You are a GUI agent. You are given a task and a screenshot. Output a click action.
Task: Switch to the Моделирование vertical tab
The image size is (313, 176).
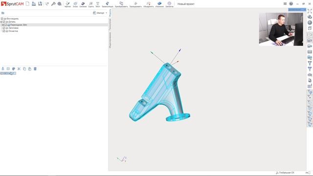click(x=110, y=40)
